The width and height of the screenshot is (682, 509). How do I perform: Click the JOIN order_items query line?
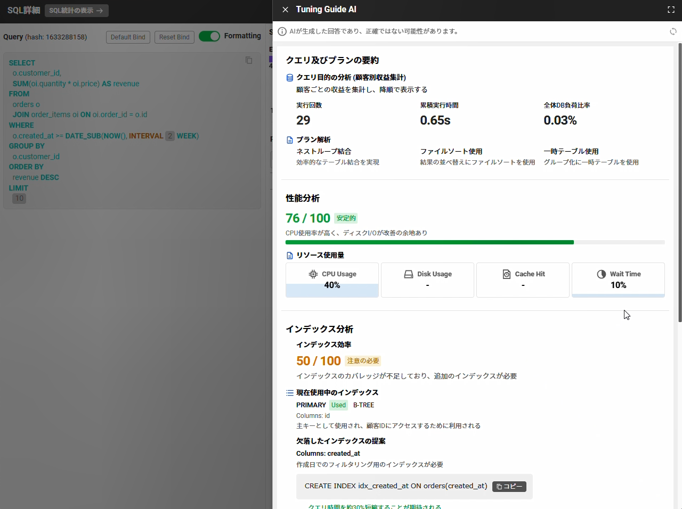click(80, 114)
